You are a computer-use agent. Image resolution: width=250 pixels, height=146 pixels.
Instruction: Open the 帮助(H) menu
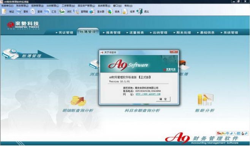click(128, 6)
